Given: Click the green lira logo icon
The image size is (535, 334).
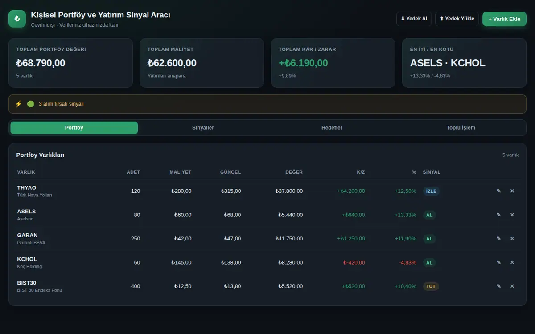Looking at the screenshot, I should 17,19.
